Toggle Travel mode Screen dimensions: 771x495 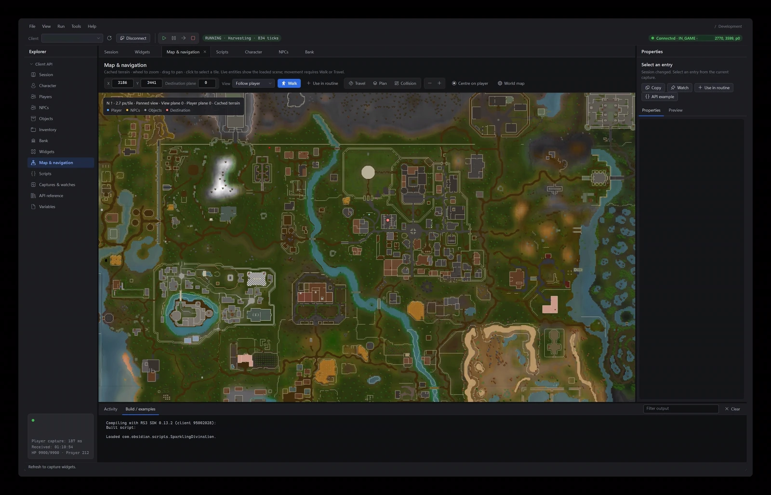point(357,83)
